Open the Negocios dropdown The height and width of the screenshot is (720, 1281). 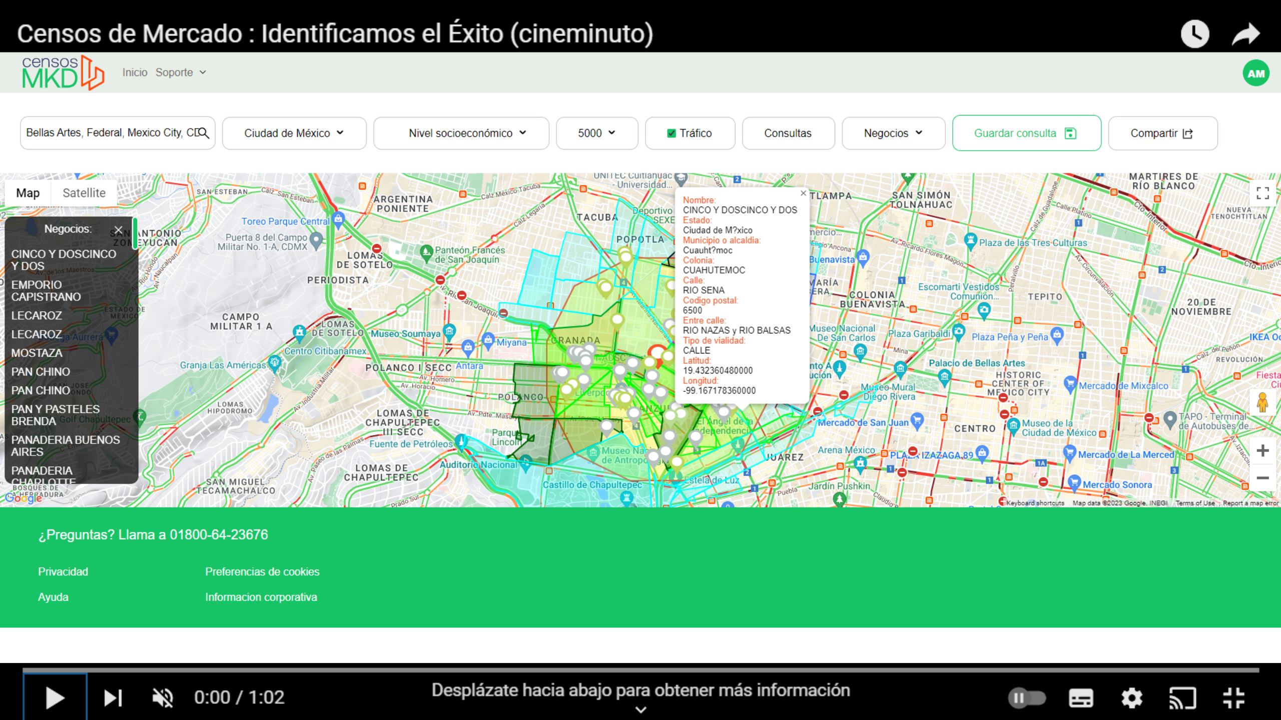point(893,133)
